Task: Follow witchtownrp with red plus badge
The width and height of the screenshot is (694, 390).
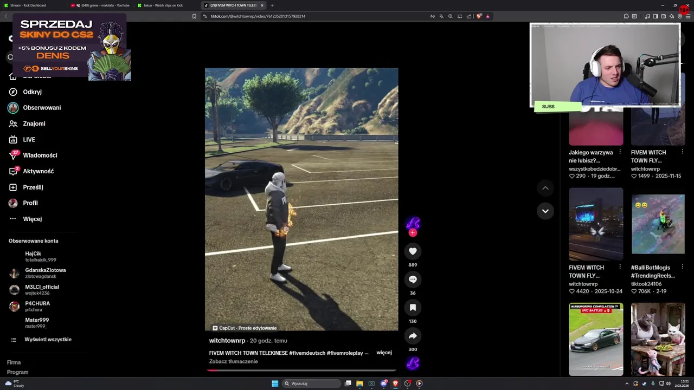Action: point(413,233)
